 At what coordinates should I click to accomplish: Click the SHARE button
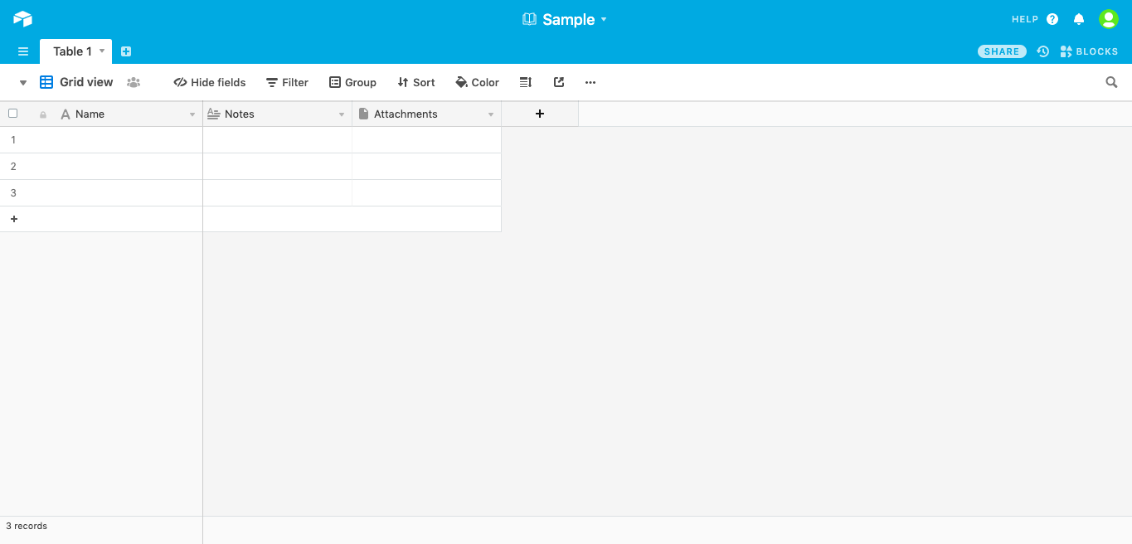point(1002,51)
